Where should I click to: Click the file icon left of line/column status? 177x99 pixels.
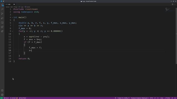tap(116, 98)
